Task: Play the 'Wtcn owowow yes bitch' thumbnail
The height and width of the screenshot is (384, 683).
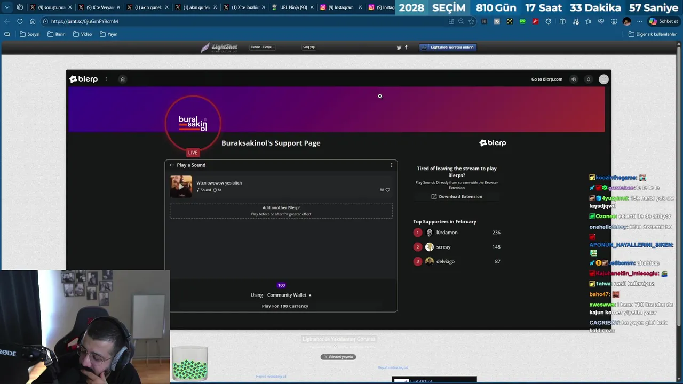Action: [x=181, y=187]
